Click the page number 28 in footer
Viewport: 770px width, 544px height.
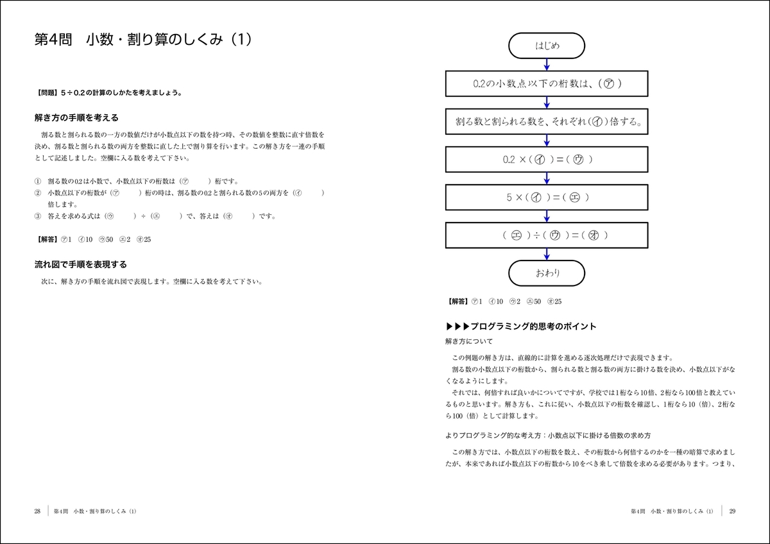click(37, 511)
